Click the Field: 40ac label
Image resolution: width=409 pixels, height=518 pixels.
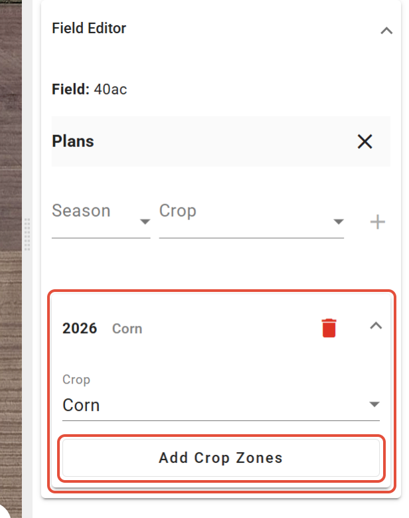click(x=90, y=89)
